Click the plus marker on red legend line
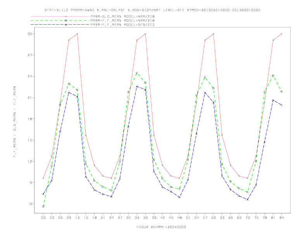This screenshot has height=237, width=307. coord(66,16)
